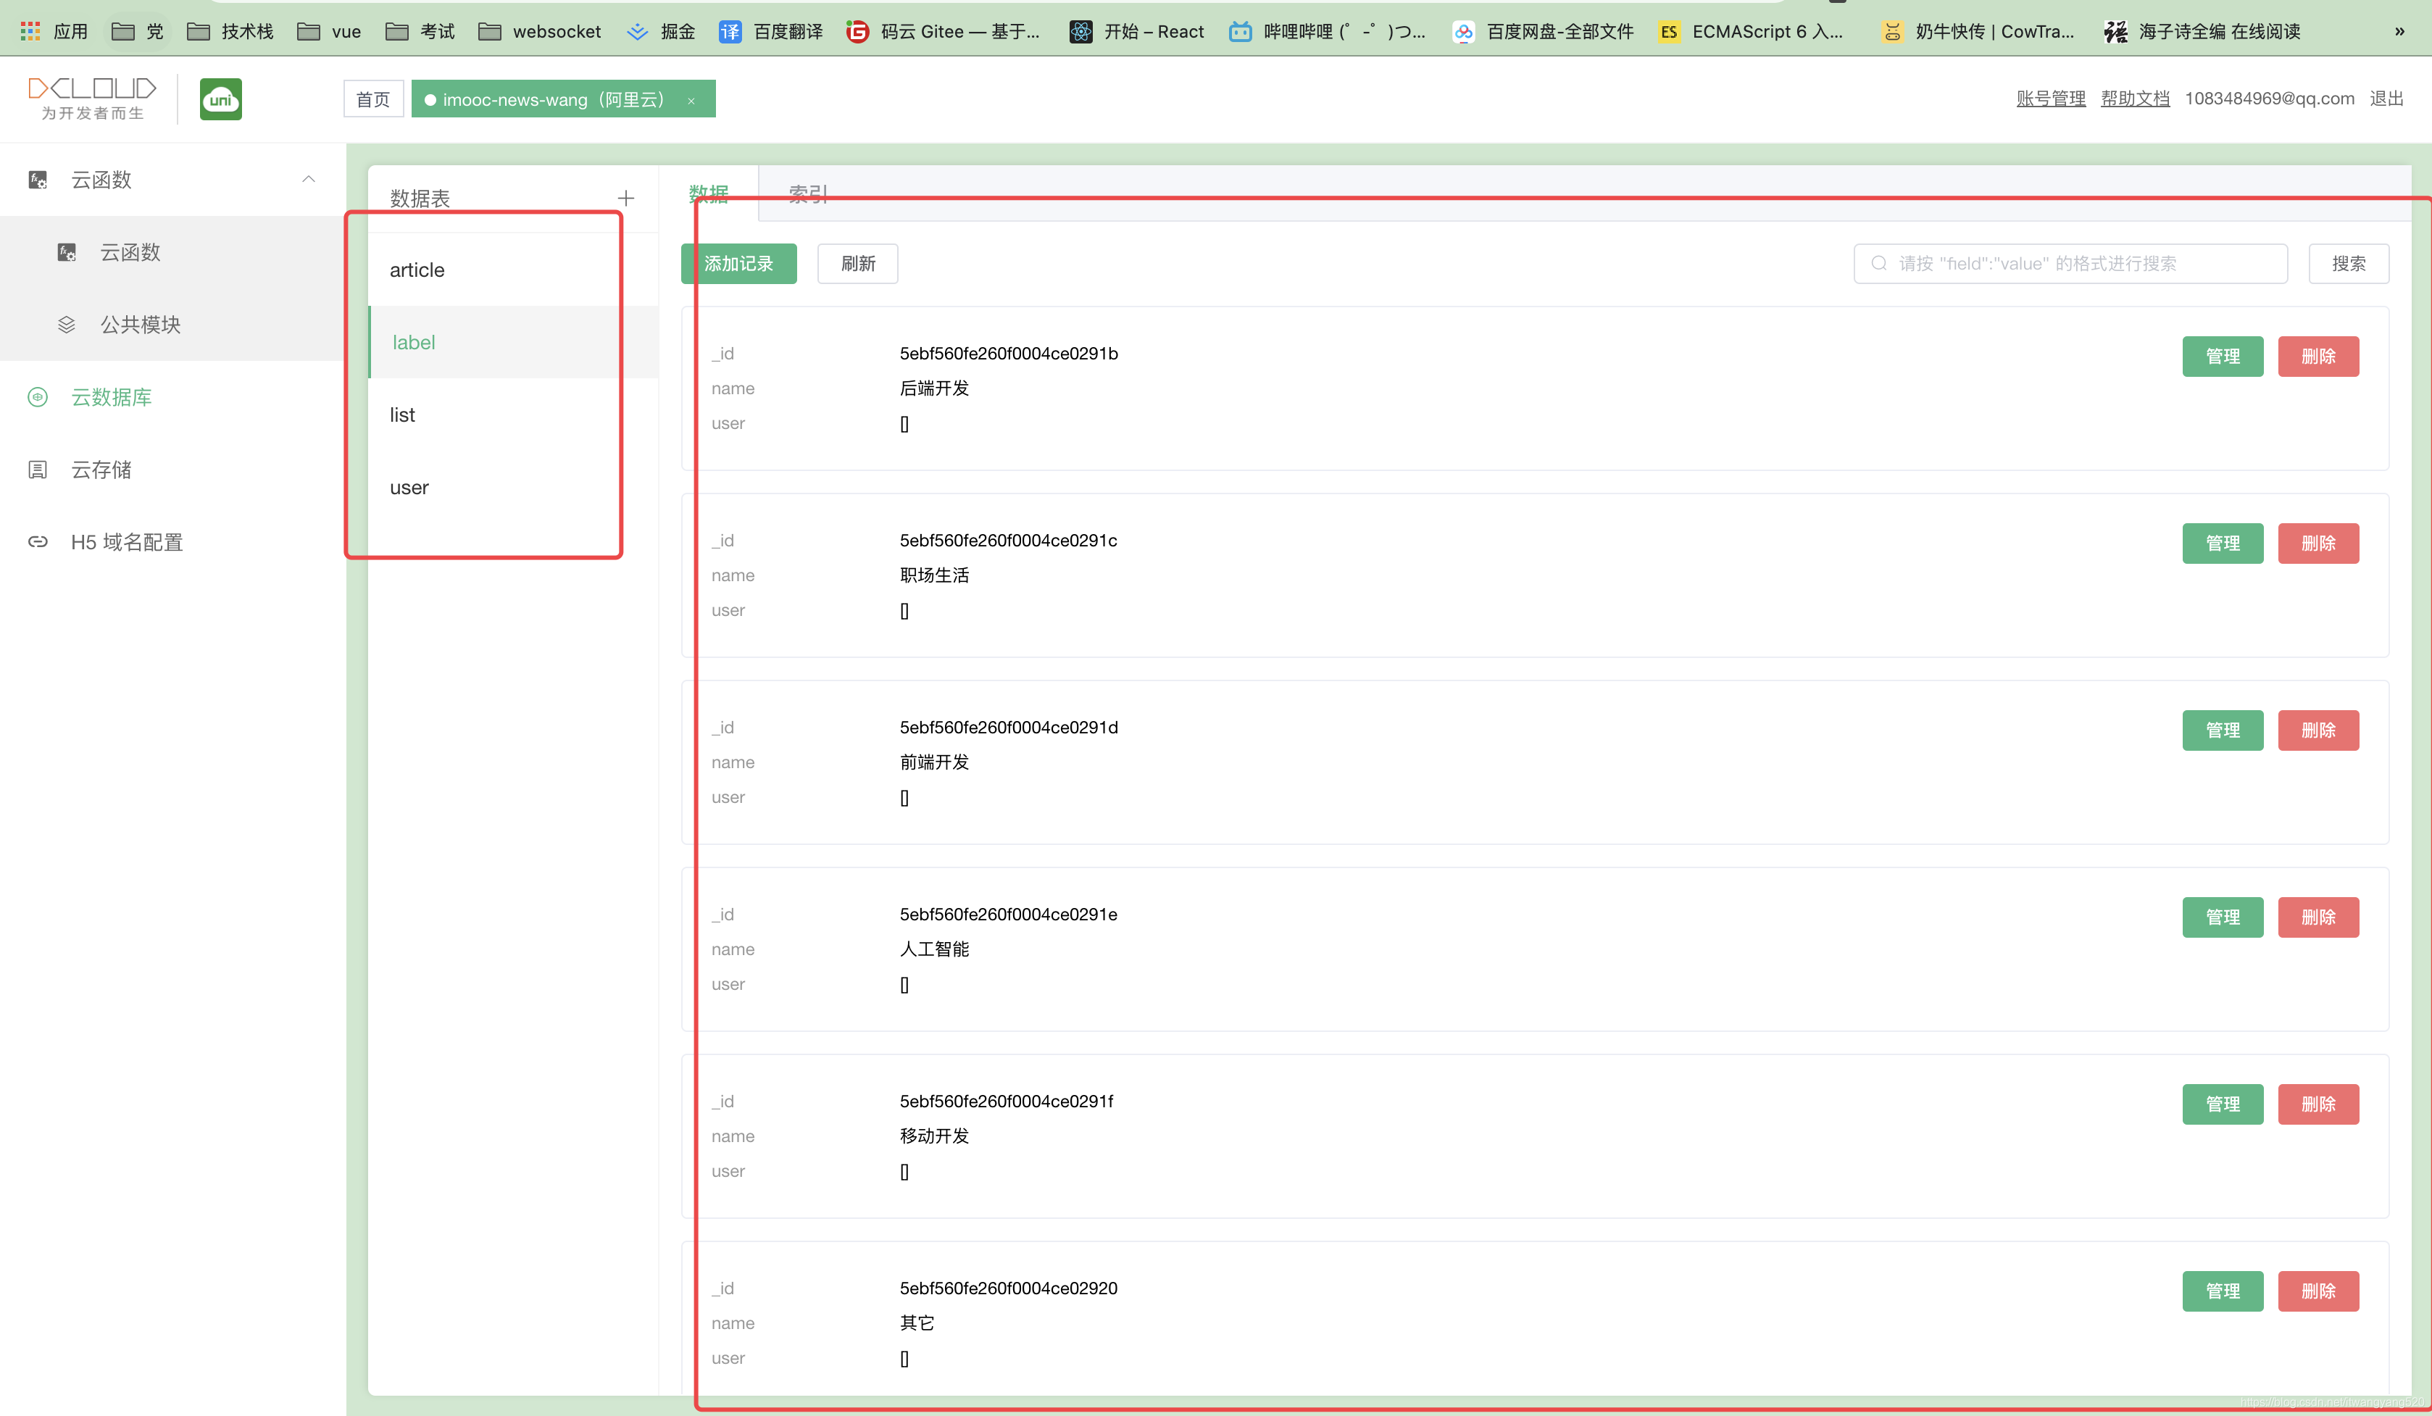Open the 考试 bookmark folder
The width and height of the screenshot is (2432, 1416).
click(x=420, y=31)
